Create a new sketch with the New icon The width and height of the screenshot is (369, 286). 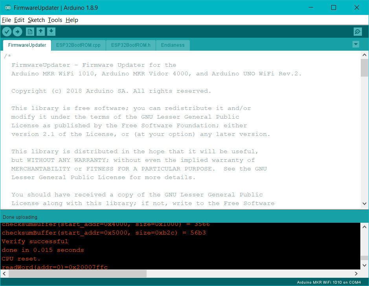coord(30,31)
